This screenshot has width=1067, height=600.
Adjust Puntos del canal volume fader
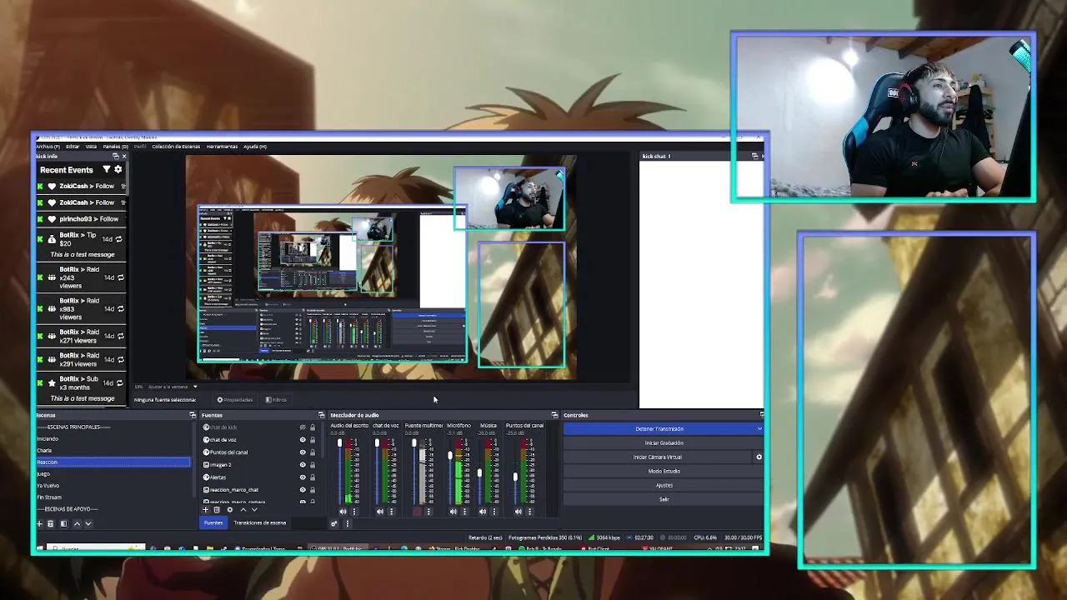515,477
